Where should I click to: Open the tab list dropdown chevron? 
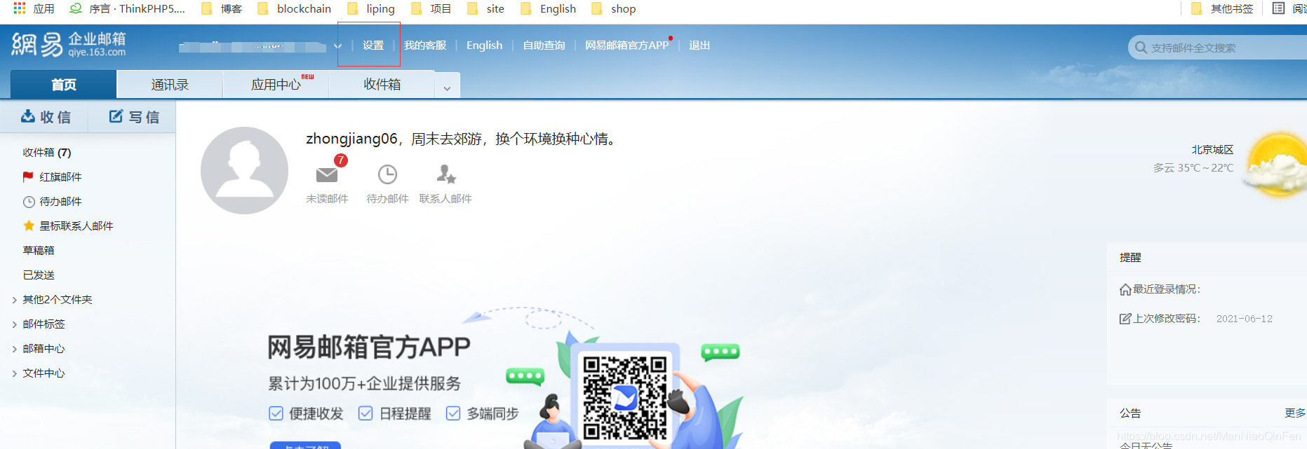click(x=447, y=89)
